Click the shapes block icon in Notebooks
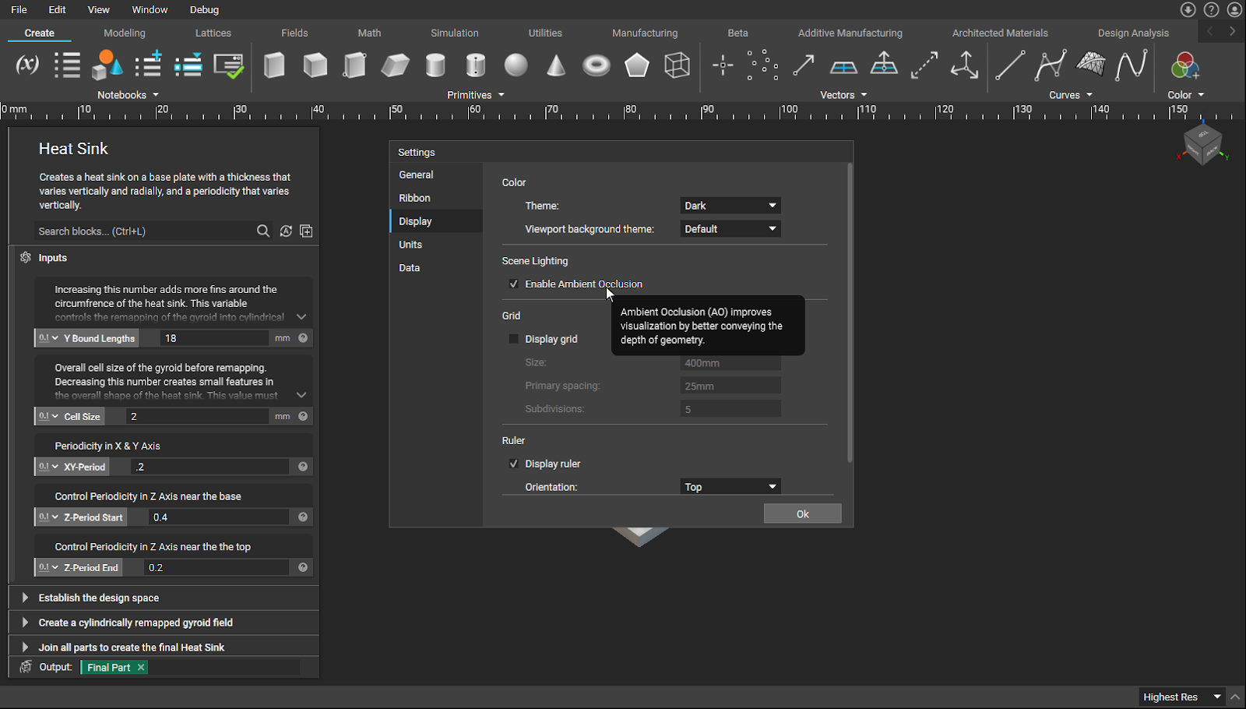 click(107, 65)
